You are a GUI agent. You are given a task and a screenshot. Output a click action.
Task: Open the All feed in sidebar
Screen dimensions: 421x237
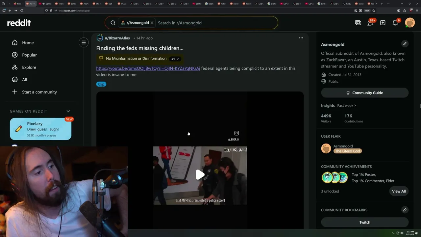25,80
